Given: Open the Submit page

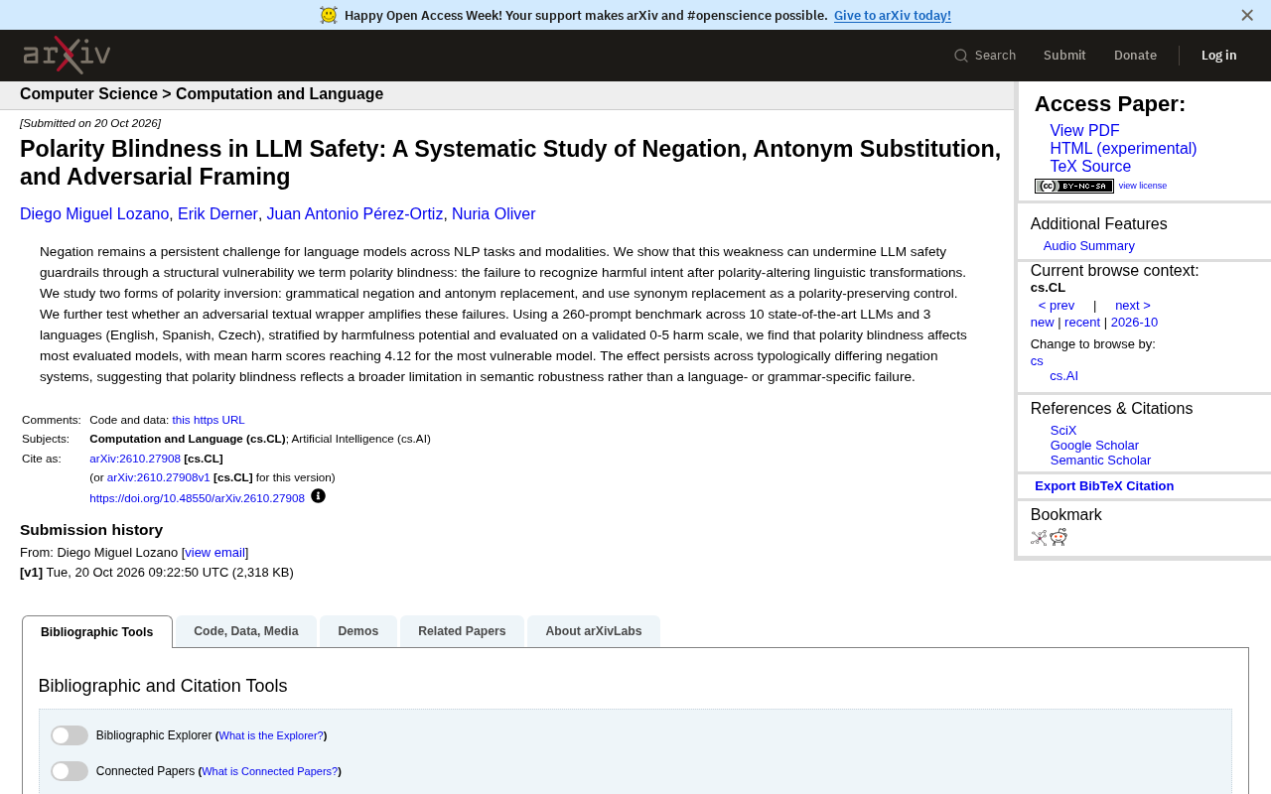Looking at the screenshot, I should [1064, 56].
